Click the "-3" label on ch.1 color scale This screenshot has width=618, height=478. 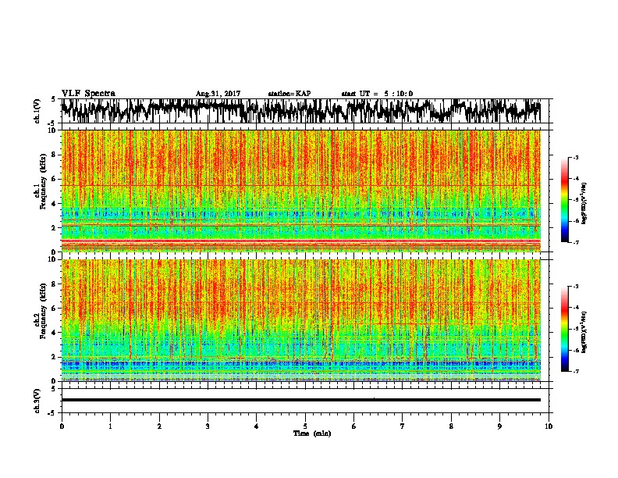pyautogui.click(x=575, y=157)
